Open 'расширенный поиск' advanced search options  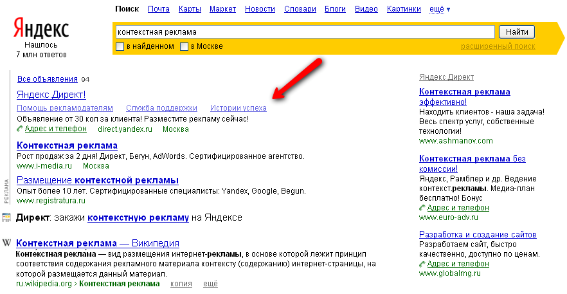(x=498, y=46)
